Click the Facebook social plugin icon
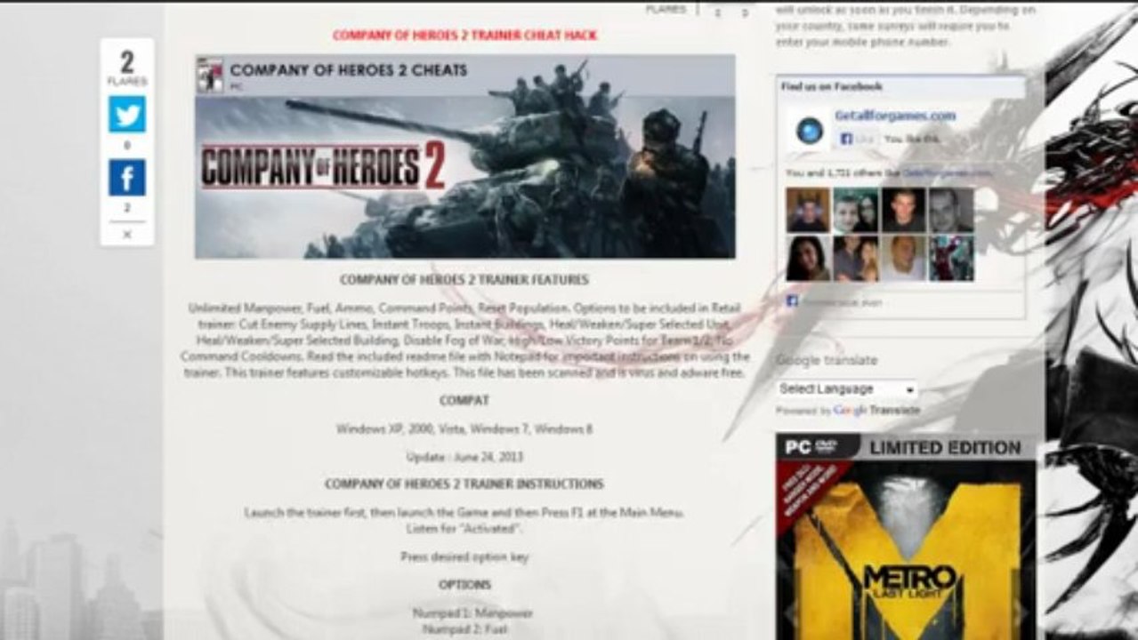 [x=792, y=301]
